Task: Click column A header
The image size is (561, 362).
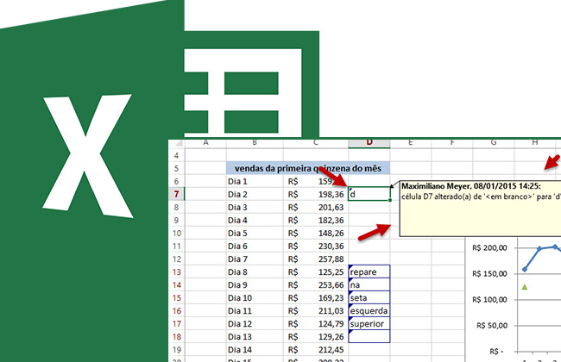Action: pyautogui.click(x=205, y=142)
